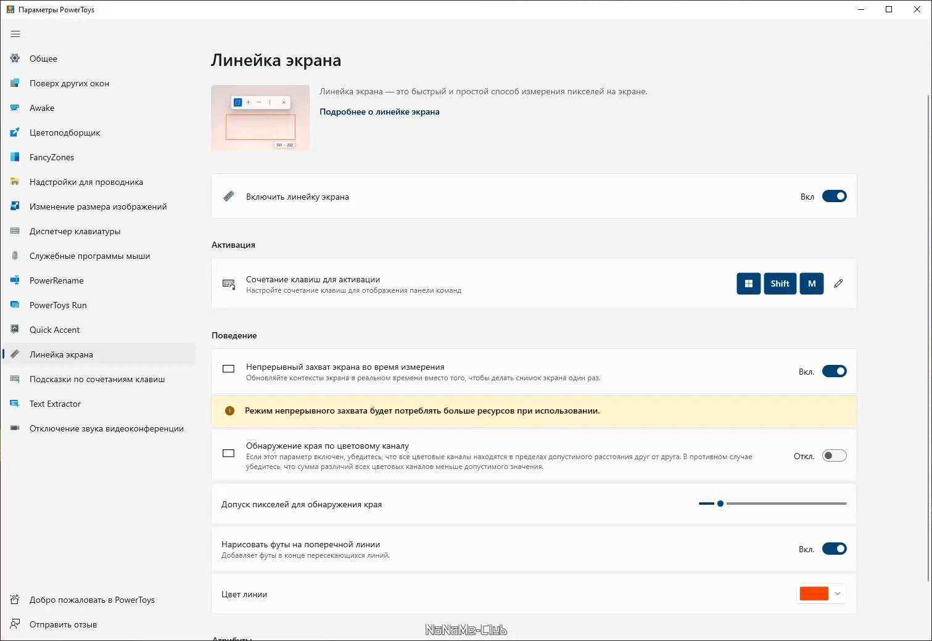The width and height of the screenshot is (932, 641).
Task: Toggle 'Нарисовать футы на поперечной линии'
Action: [x=834, y=548]
